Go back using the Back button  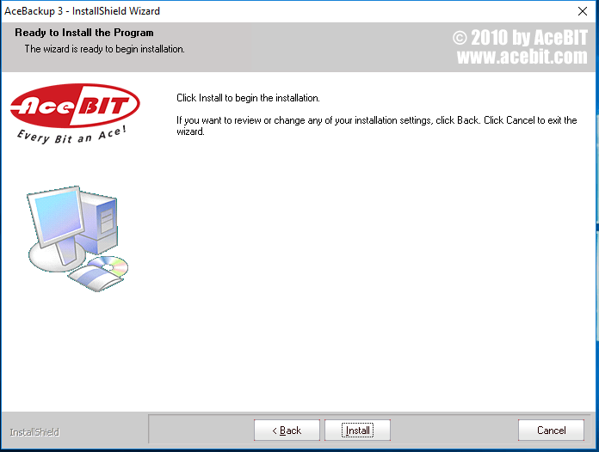pos(287,431)
